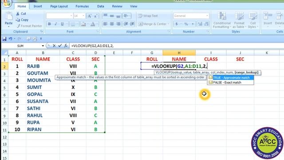Click the Enter checkmark formula button
Image resolution: width=284 pixels, height=160 pixels.
pyautogui.click(x=60, y=46)
